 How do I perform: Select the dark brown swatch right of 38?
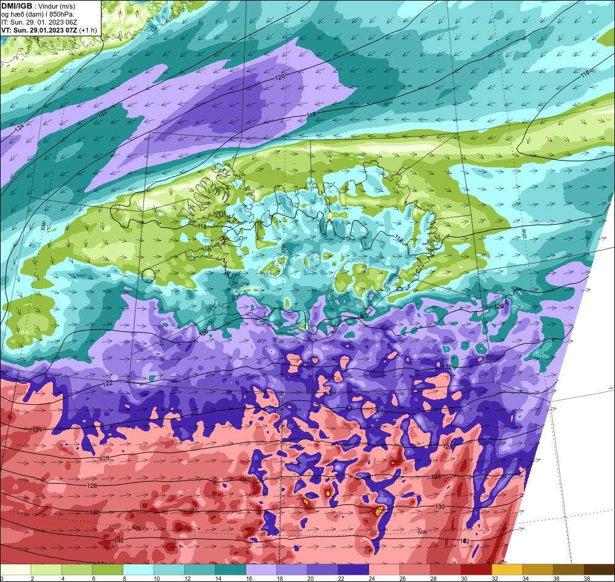click(x=599, y=570)
